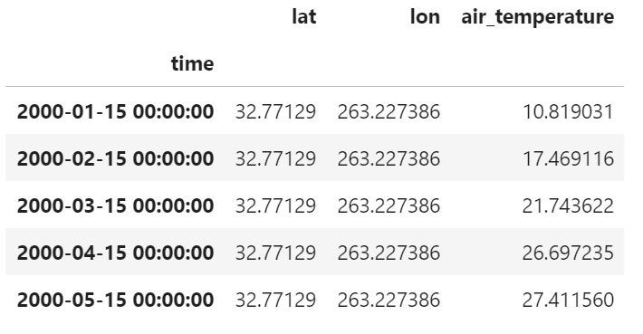Select the 2000-04-15 00:00:00 row index
Screen dimensions: 643x334
click(115, 253)
